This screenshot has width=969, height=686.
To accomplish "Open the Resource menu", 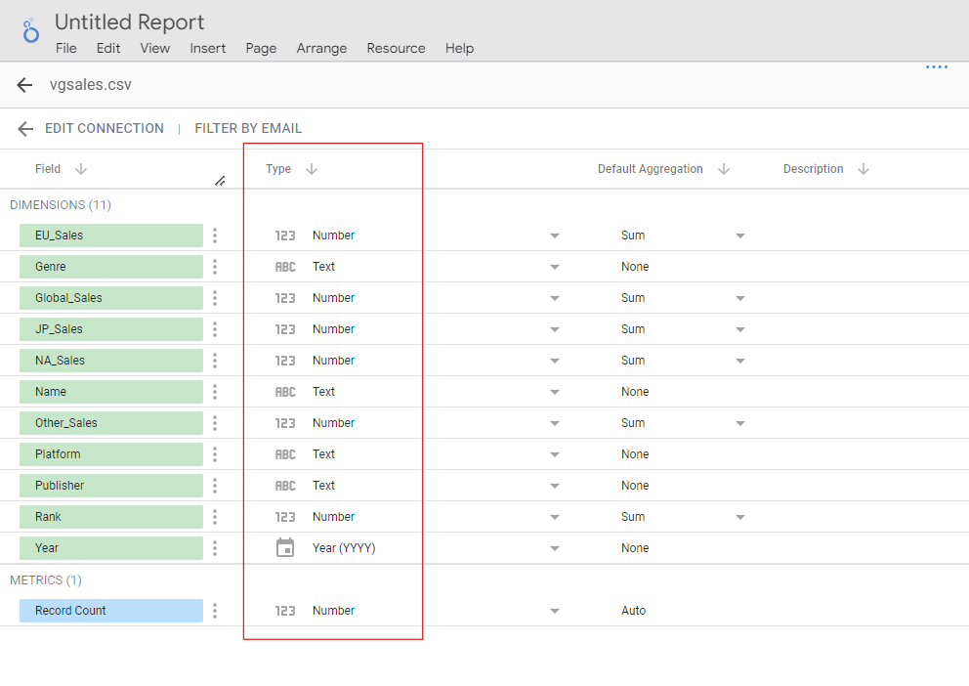I will coord(396,48).
